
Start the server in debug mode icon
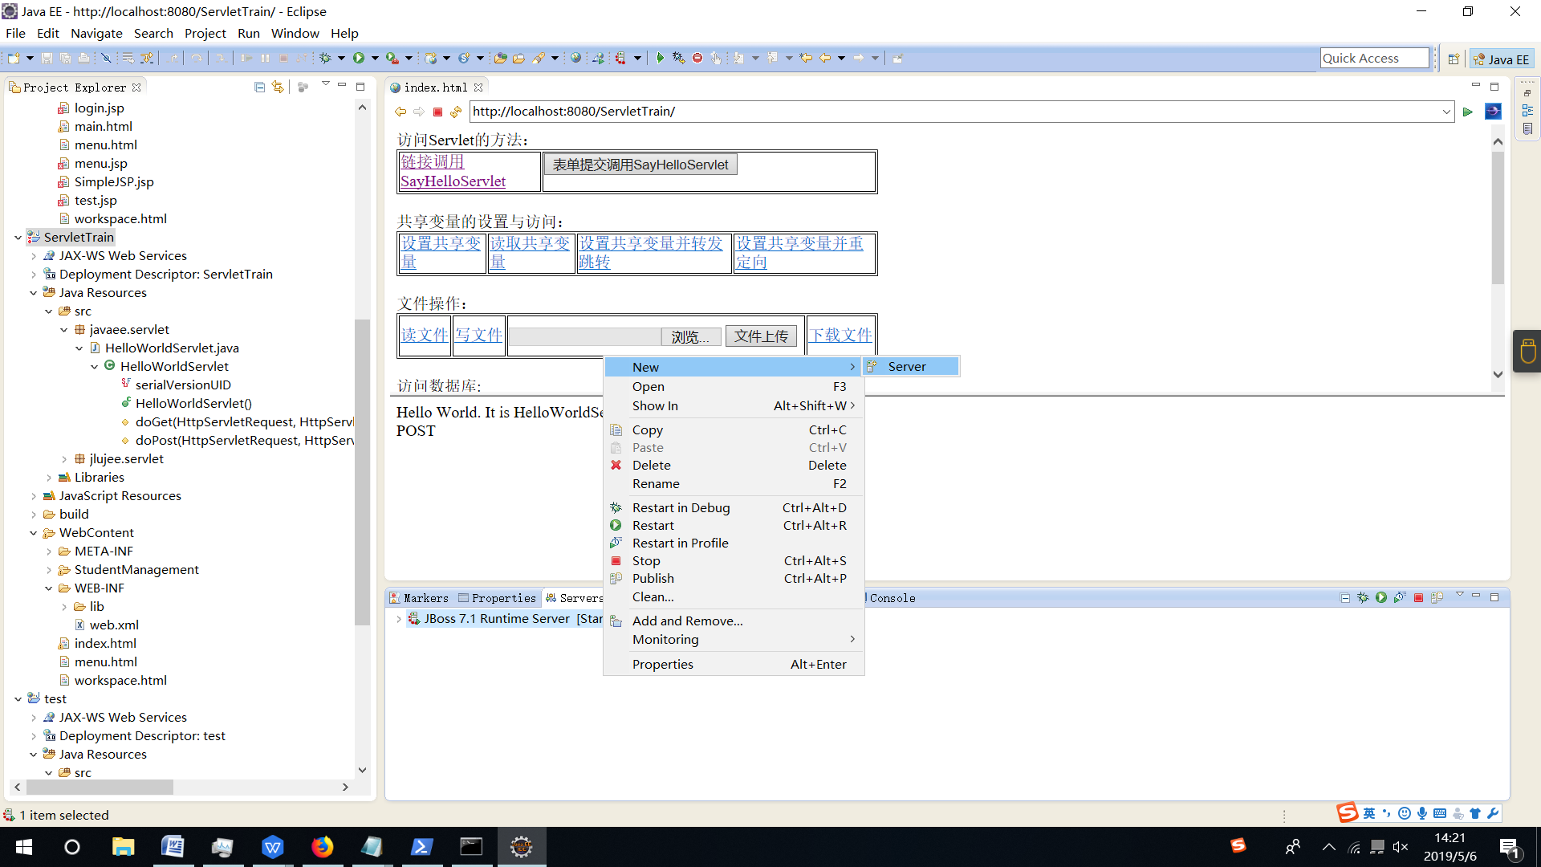(1363, 597)
